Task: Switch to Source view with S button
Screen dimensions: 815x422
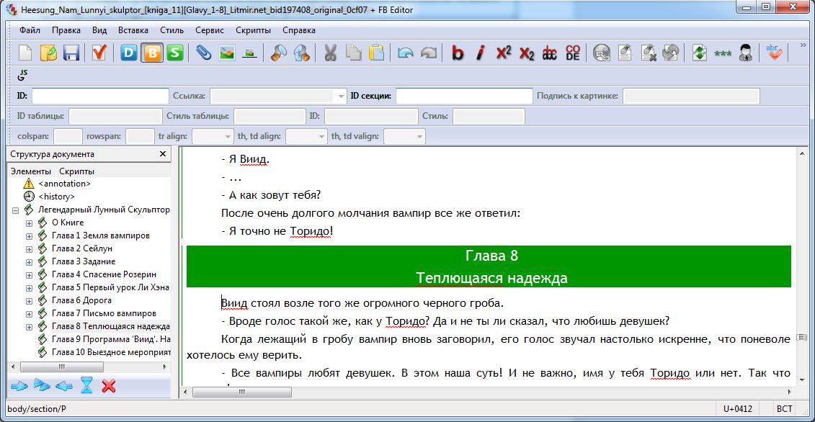Action: click(174, 53)
